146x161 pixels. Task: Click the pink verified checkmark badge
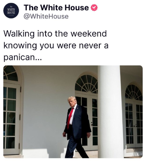(x=94, y=7)
